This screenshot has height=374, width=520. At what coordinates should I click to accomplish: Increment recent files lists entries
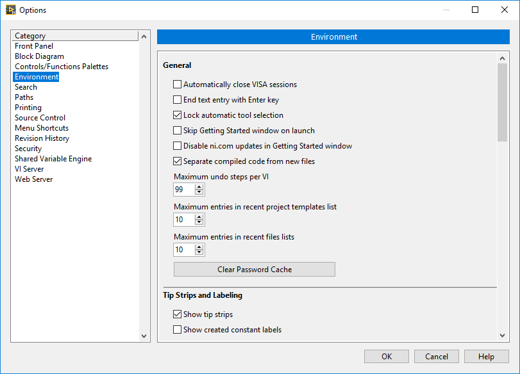click(x=199, y=247)
